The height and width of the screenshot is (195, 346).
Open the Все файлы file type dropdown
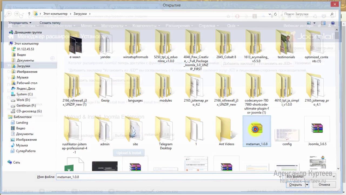pos(311,177)
